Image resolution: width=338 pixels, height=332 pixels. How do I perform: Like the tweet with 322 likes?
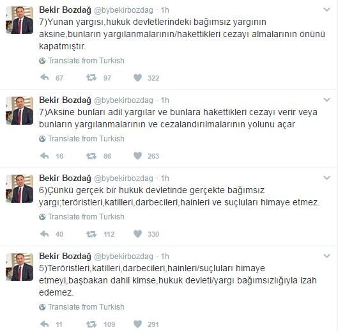(138, 77)
